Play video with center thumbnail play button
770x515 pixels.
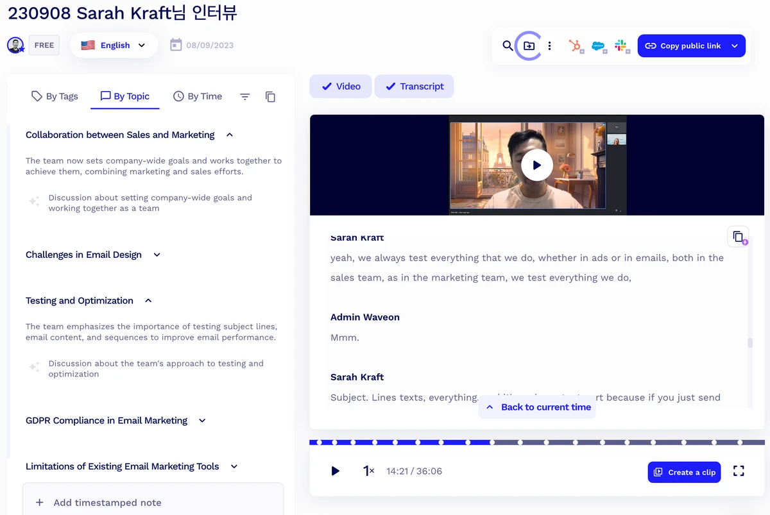coord(537,165)
